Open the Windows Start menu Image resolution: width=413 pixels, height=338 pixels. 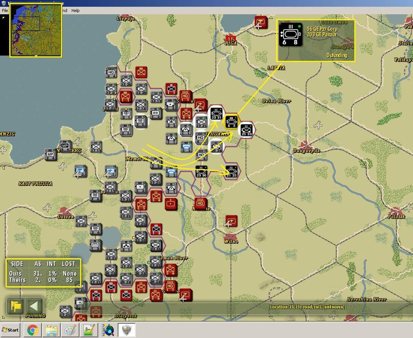(10, 330)
